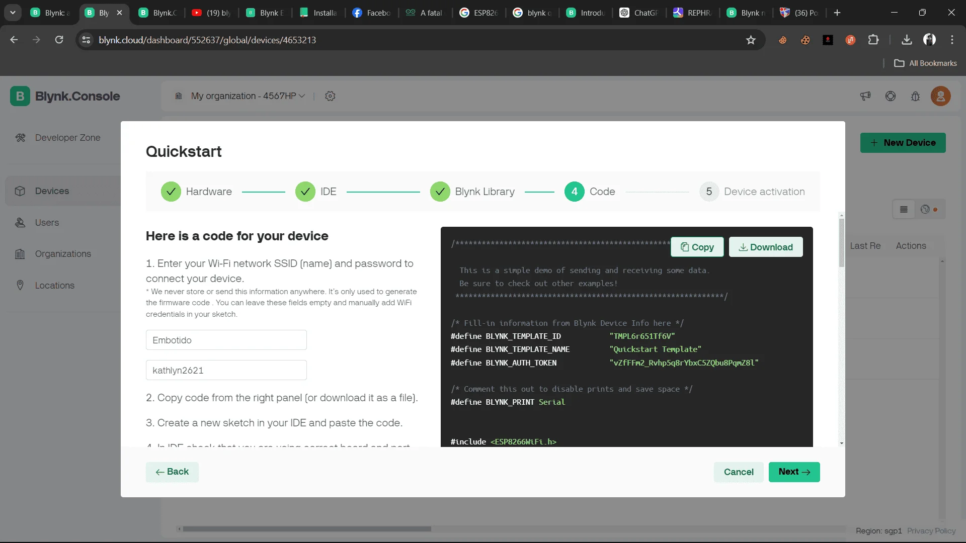Image resolution: width=966 pixels, height=543 pixels.
Task: Open the help lifebuoy icon
Action: (891, 96)
